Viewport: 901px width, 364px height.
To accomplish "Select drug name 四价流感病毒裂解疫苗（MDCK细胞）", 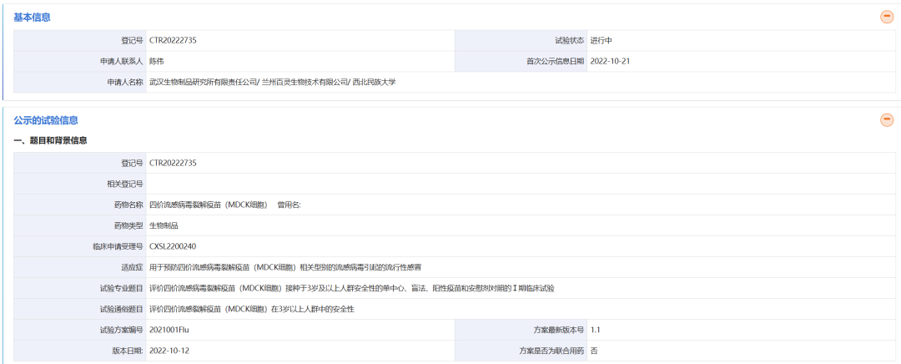I will pos(209,205).
